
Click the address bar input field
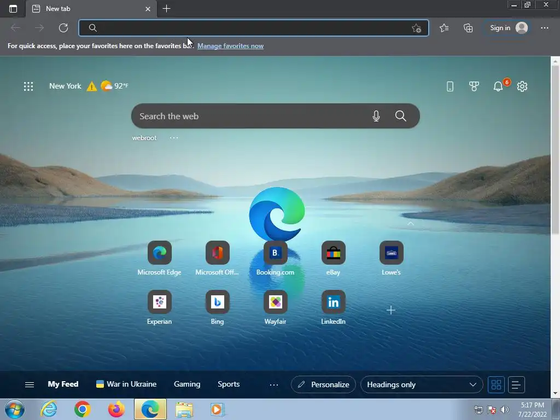click(x=254, y=28)
